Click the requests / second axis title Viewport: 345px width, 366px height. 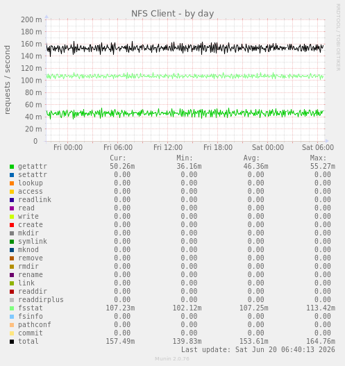(x=7, y=80)
